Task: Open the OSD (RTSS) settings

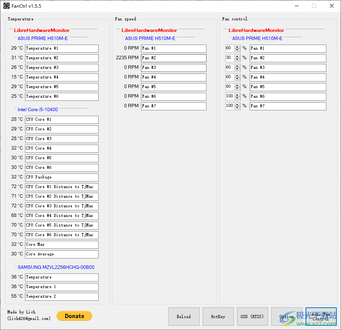Action: (x=252, y=317)
